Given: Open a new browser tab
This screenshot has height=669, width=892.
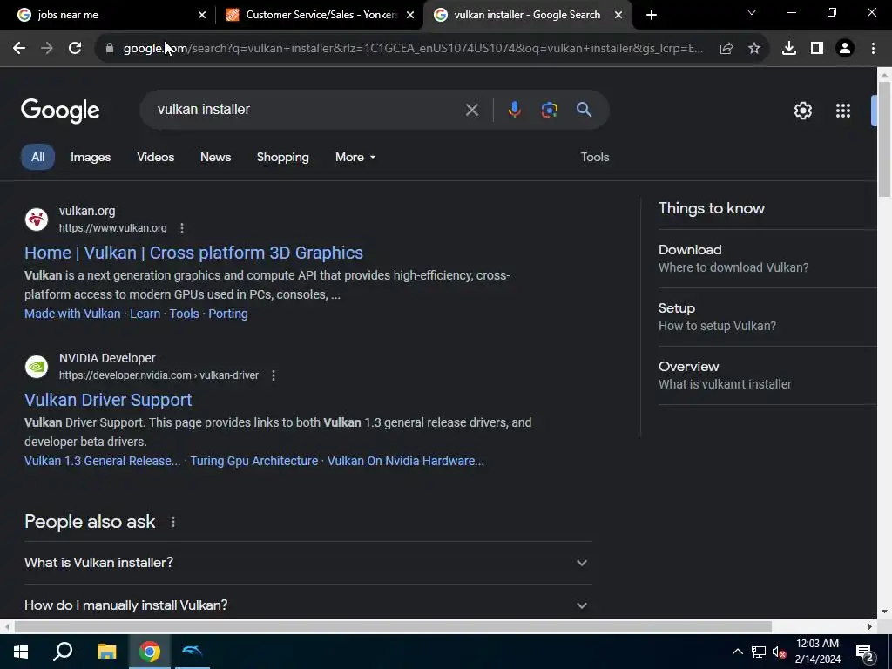Looking at the screenshot, I should coord(652,15).
